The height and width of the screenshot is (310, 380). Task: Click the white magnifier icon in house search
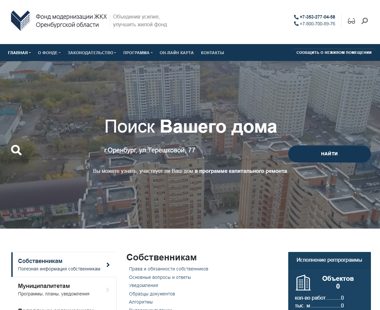(16, 150)
